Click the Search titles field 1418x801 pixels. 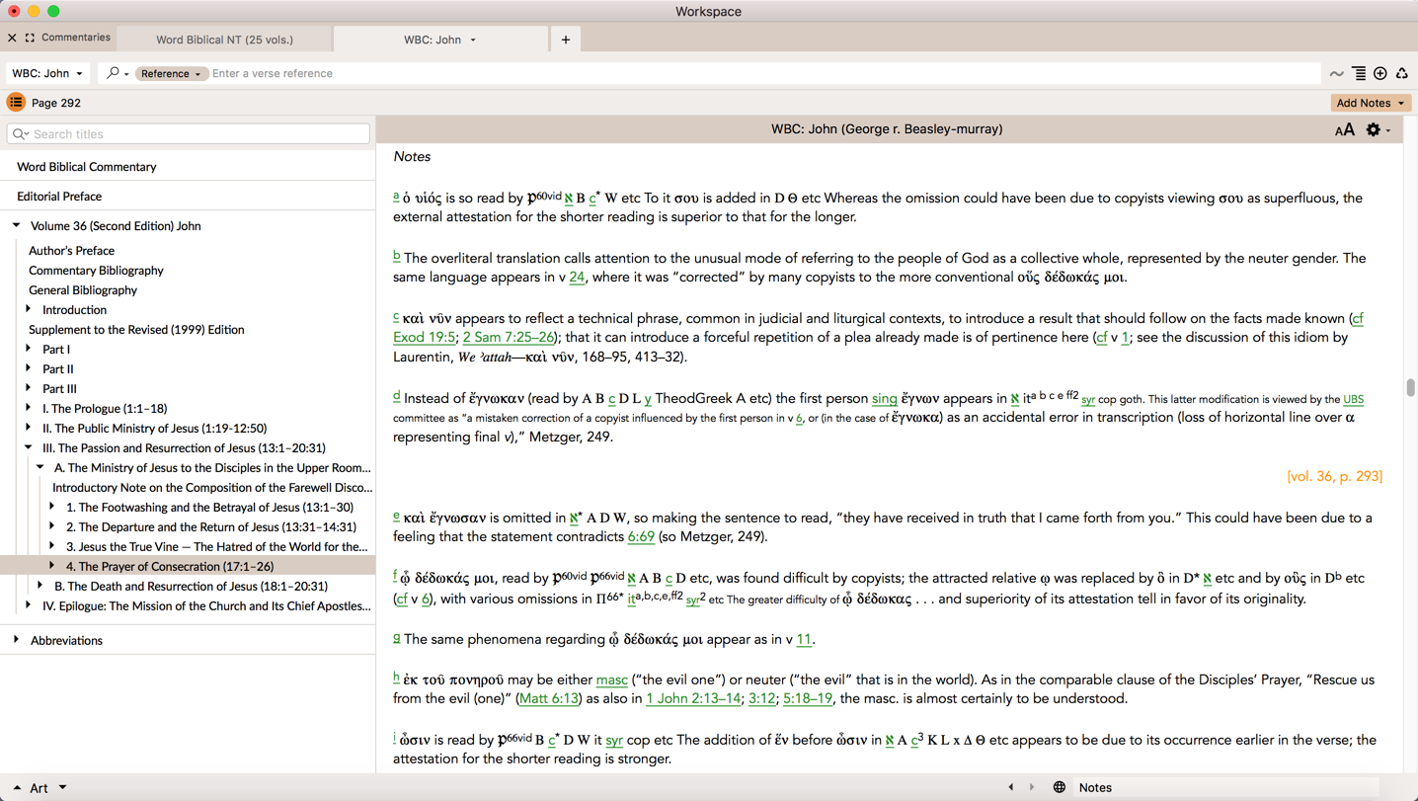click(x=189, y=134)
